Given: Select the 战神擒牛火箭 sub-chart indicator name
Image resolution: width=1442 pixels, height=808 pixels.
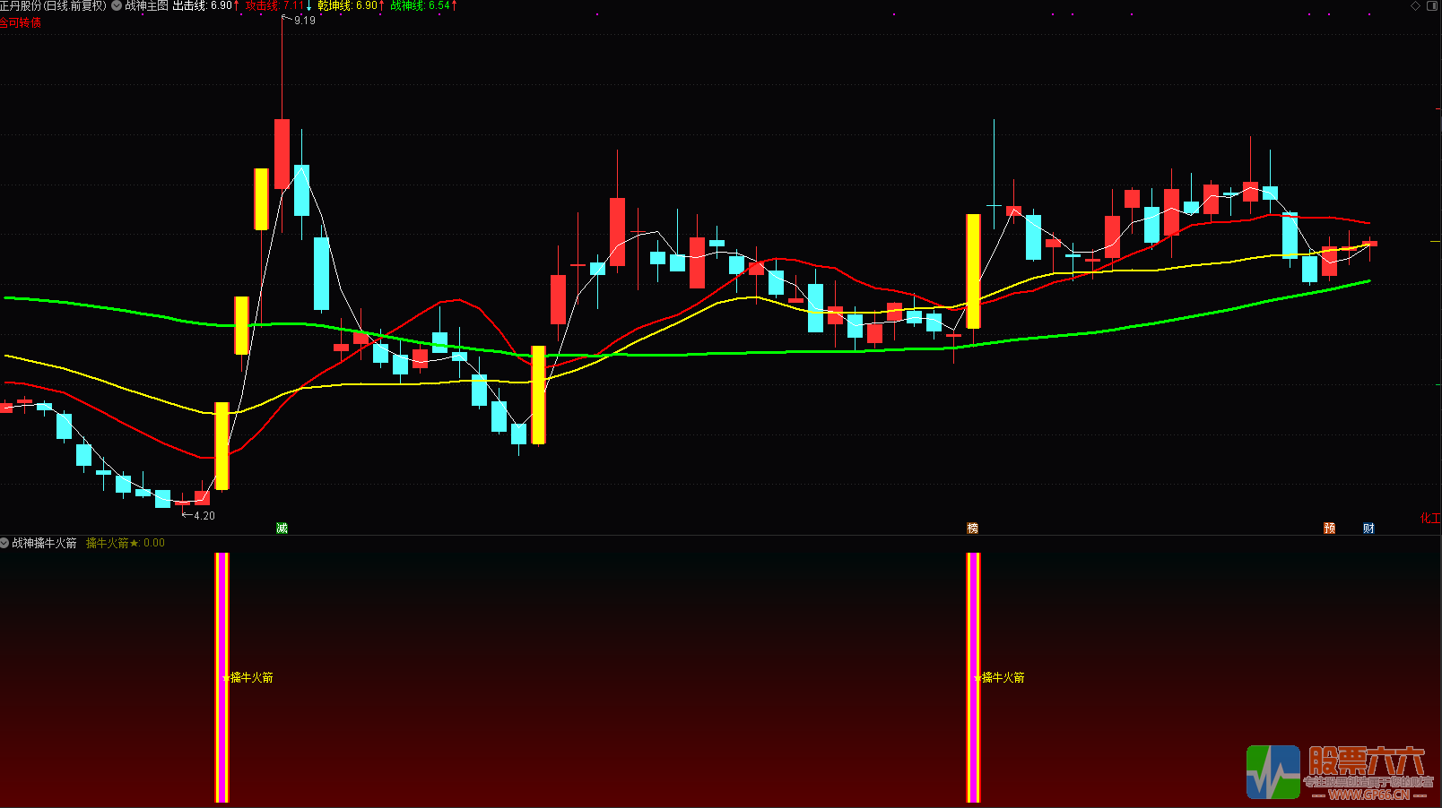Looking at the screenshot, I should pos(45,543).
